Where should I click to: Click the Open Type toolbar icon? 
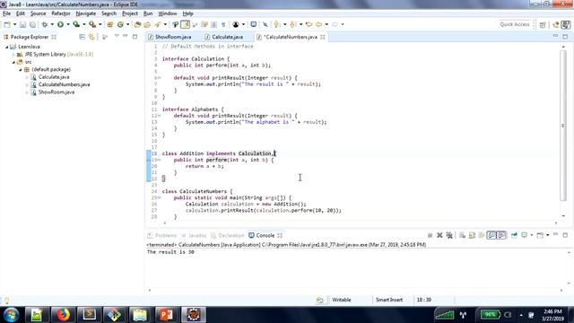(x=137, y=24)
